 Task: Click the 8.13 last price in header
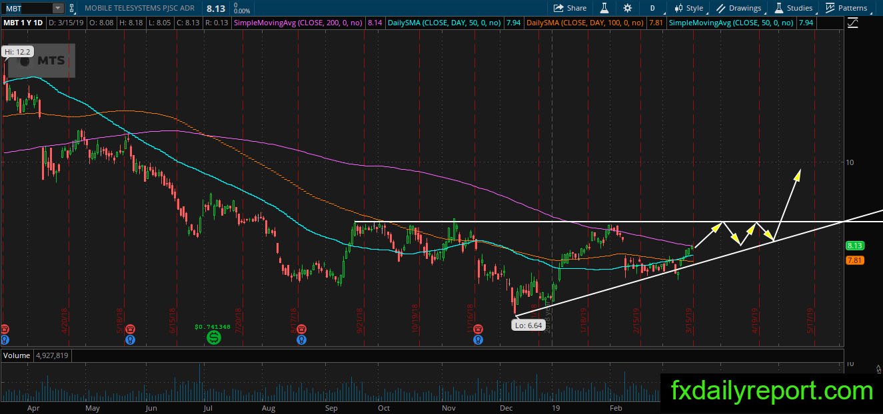(215, 8)
